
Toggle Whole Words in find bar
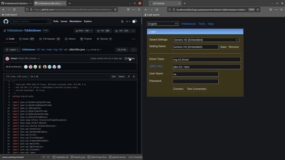tap(117, 157)
